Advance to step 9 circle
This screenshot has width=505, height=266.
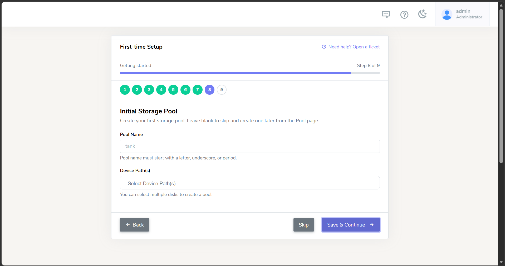click(222, 90)
